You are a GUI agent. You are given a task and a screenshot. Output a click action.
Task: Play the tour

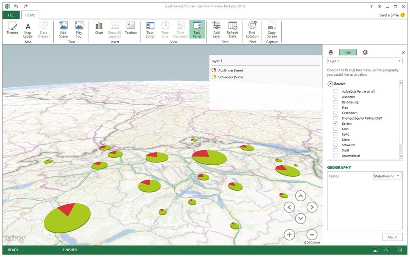pyautogui.click(x=79, y=28)
